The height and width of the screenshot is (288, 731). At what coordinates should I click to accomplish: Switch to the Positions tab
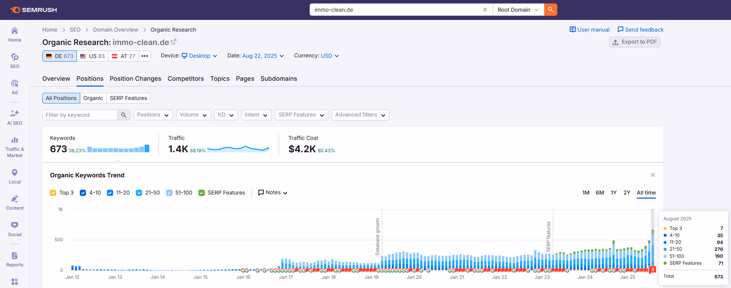pos(90,79)
